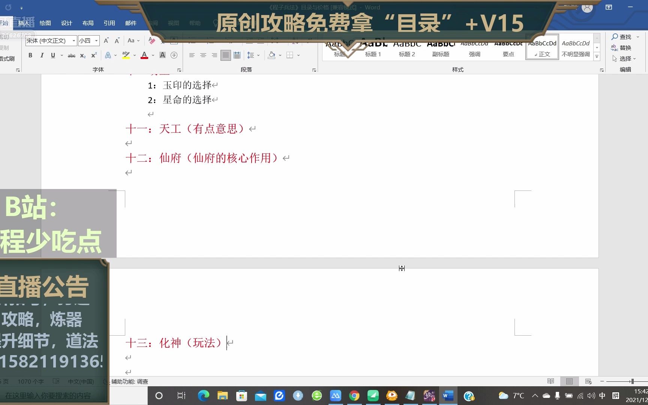Open the 引用 ribbon tab
Screen dimensions: 648x405
pyautogui.click(x=109, y=23)
